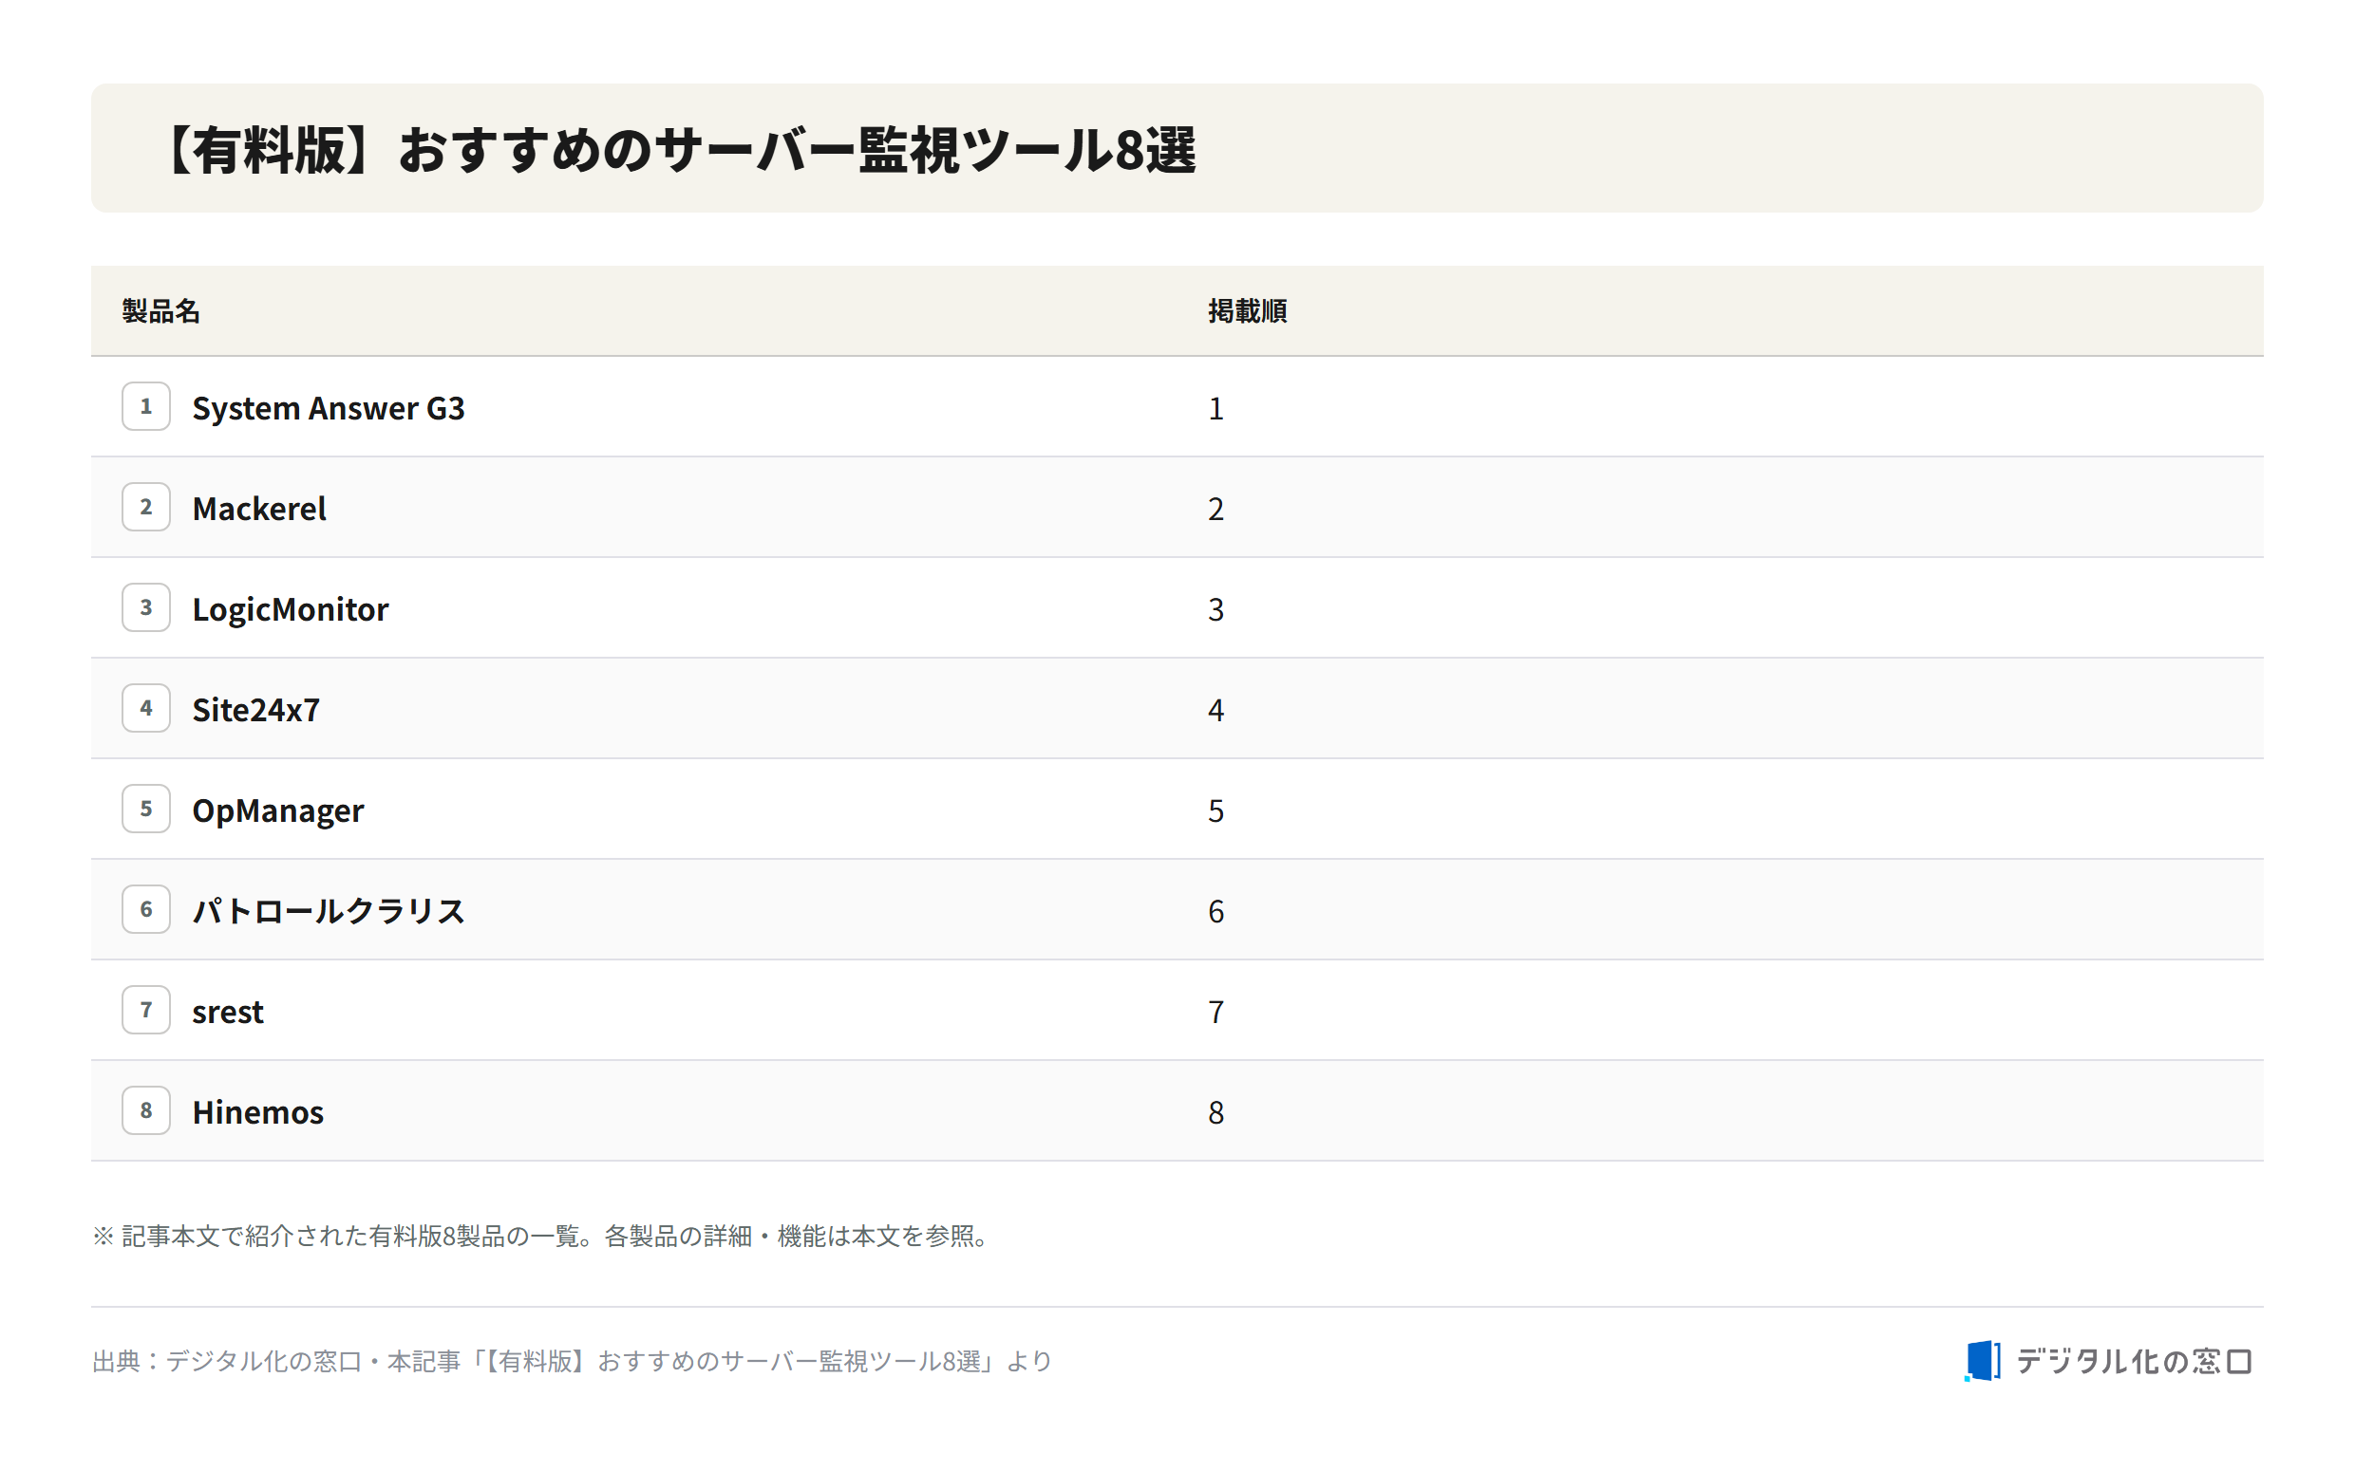Click the rank 1 badge icon

[146, 407]
